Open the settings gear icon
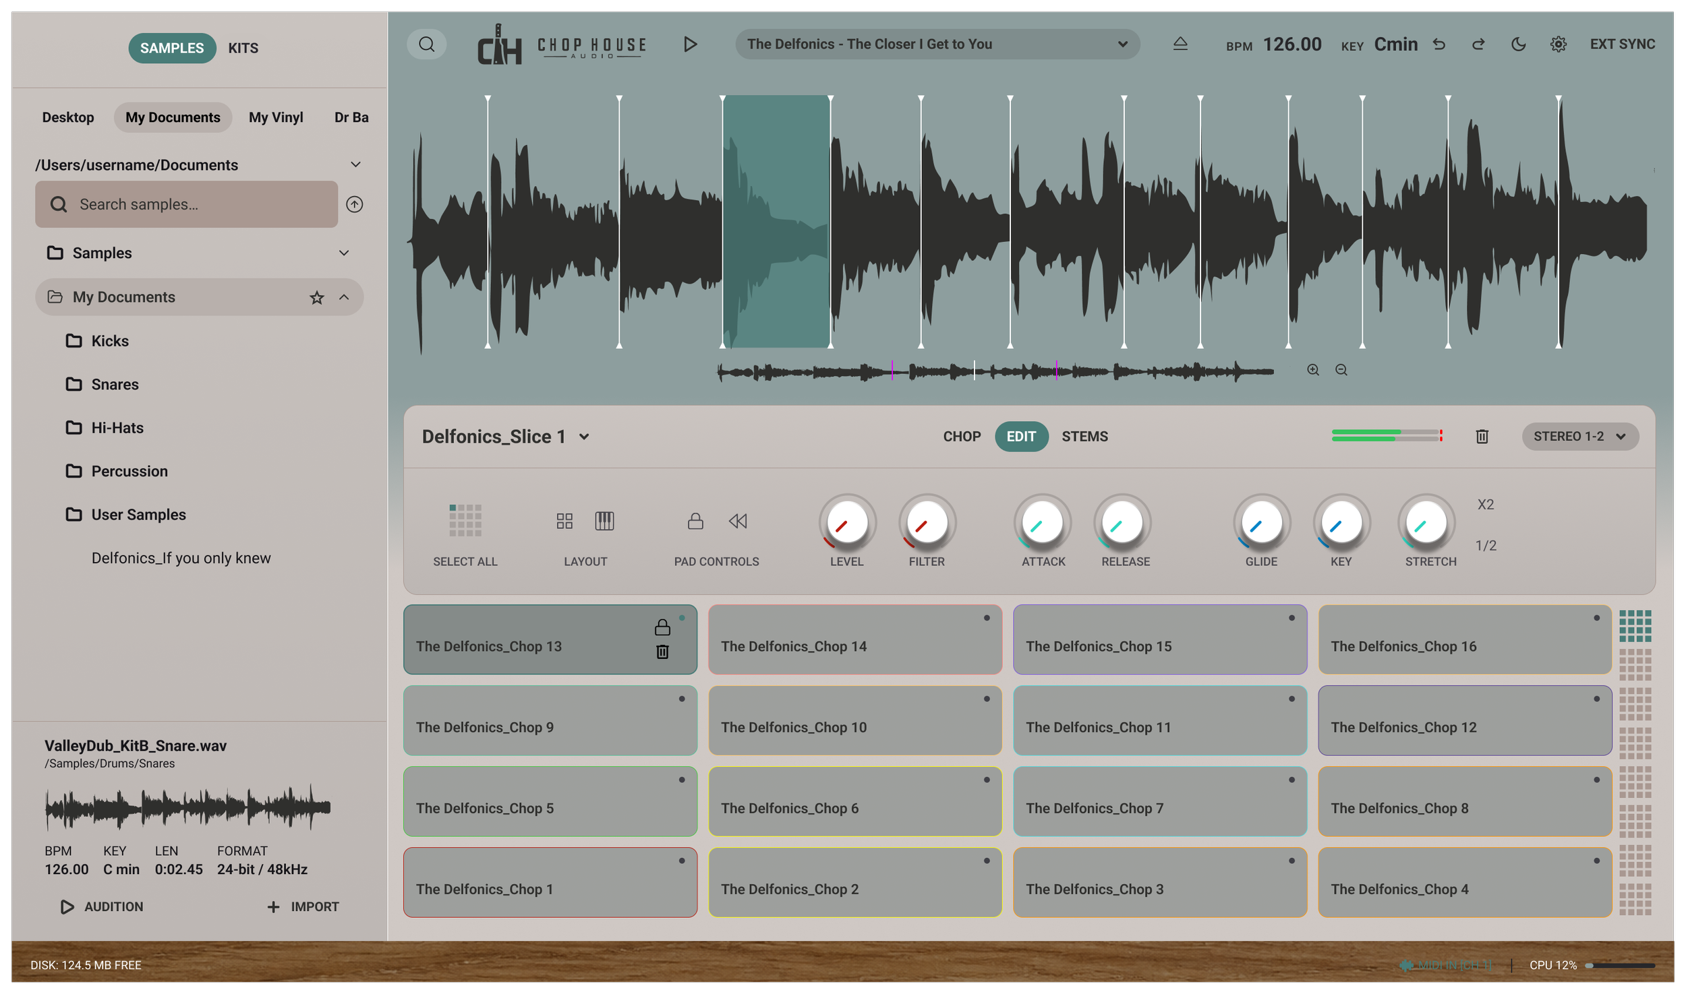Viewport: 1686px width, 994px height. click(x=1558, y=44)
